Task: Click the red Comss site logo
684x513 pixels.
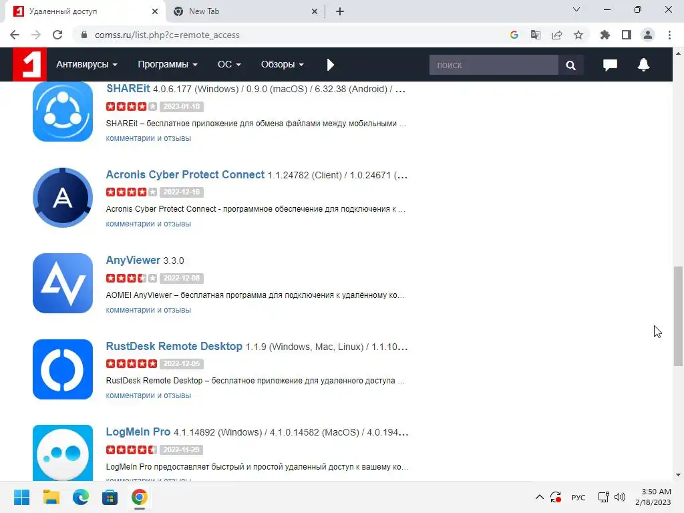Action: [29, 64]
